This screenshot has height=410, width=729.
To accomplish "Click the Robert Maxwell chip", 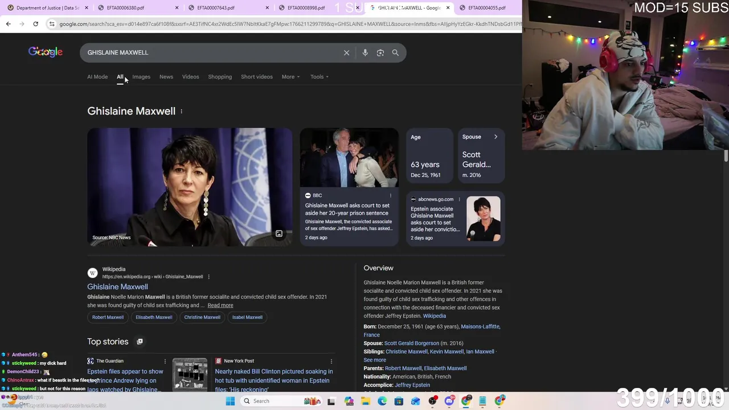I will coord(108,317).
